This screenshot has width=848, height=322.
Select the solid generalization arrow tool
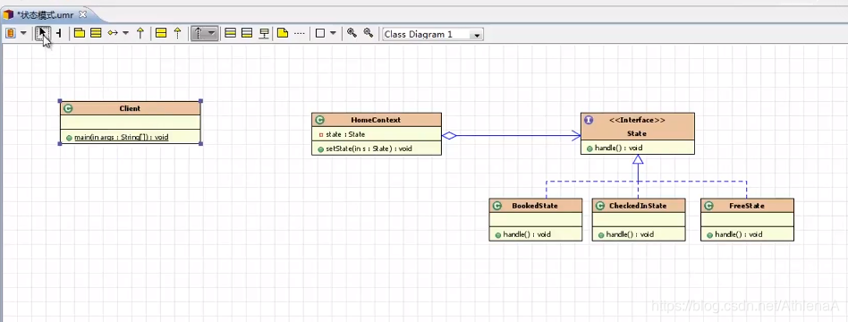tap(140, 34)
